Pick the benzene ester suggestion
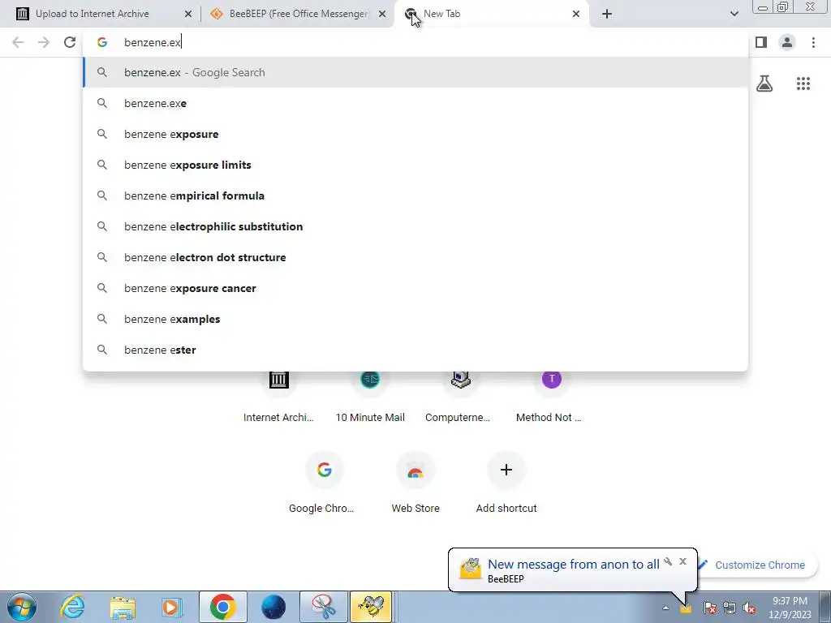Viewport: 831px width, 623px height. point(415,350)
